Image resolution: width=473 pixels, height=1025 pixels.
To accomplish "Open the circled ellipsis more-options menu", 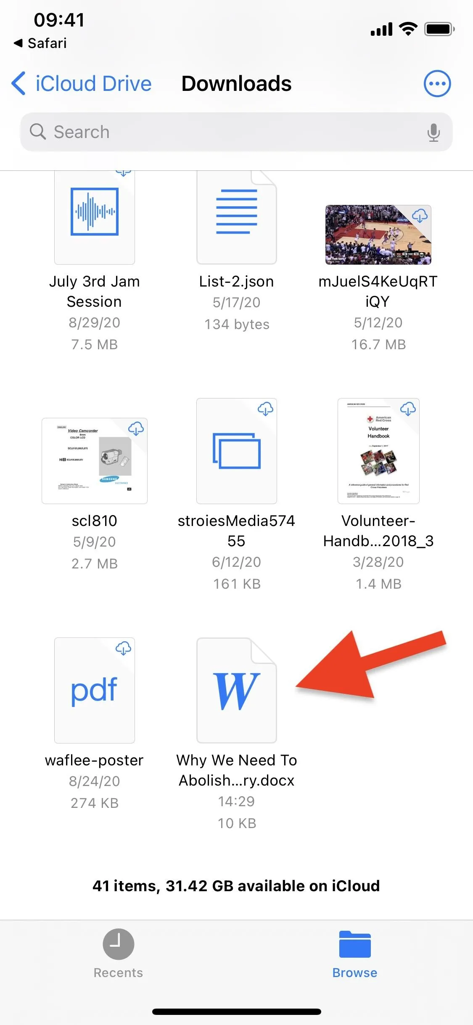I will tap(437, 84).
